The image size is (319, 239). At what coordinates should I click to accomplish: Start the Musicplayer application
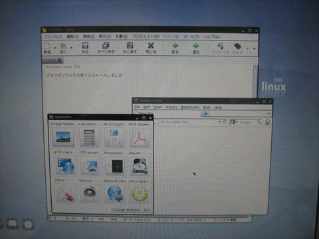click(x=114, y=137)
